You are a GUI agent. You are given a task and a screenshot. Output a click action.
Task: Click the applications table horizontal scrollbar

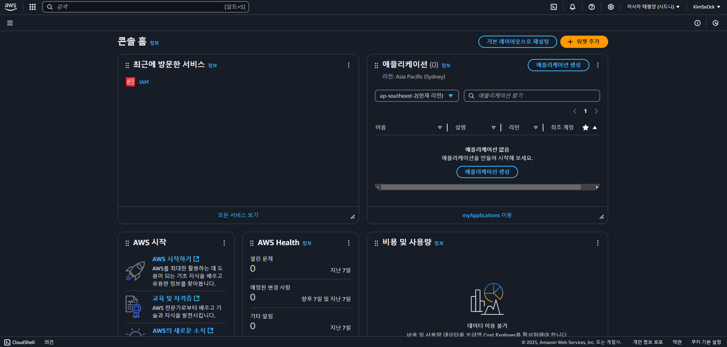pyautogui.click(x=481, y=187)
